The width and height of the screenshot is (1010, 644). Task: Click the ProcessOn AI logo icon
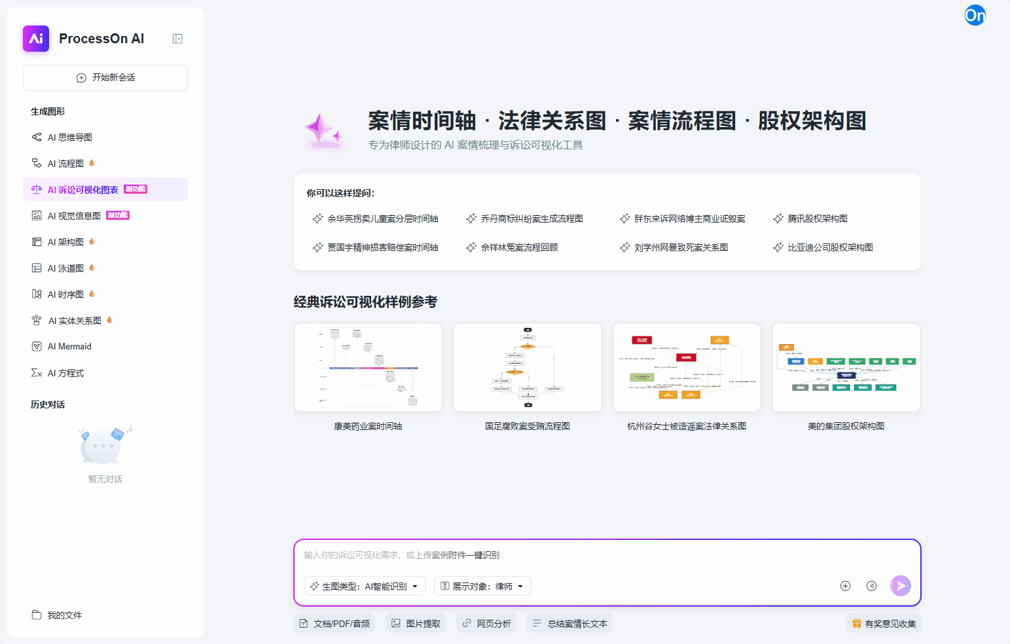(x=36, y=39)
